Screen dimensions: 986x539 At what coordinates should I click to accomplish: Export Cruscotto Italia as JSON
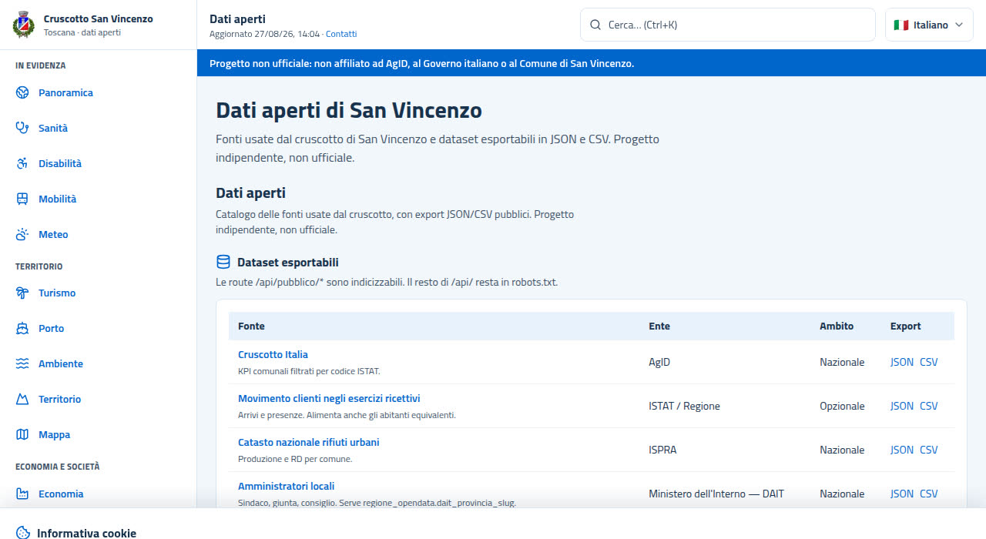pos(902,362)
